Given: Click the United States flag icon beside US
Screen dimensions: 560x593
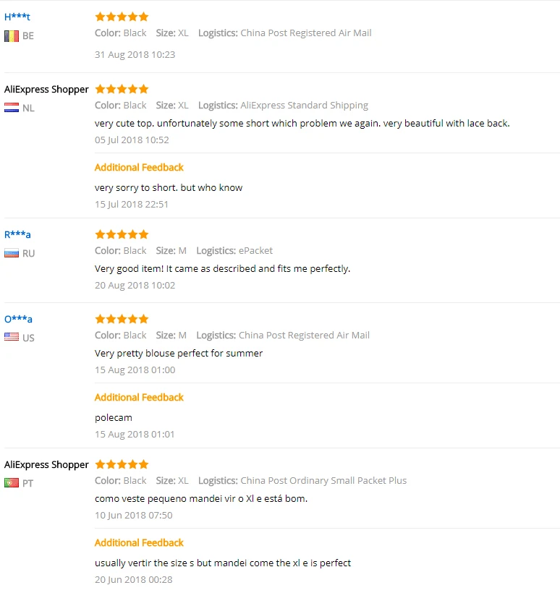Looking at the screenshot, I should coord(12,337).
